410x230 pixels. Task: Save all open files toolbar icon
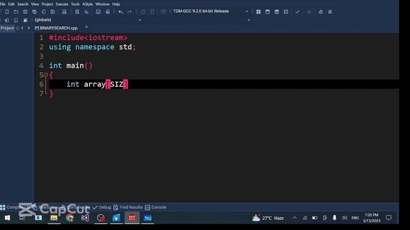(x=34, y=11)
